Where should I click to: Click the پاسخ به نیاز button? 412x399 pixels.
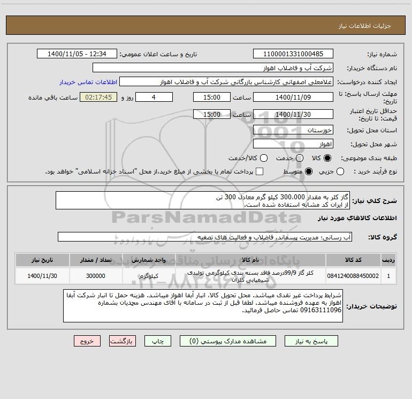click(x=311, y=341)
